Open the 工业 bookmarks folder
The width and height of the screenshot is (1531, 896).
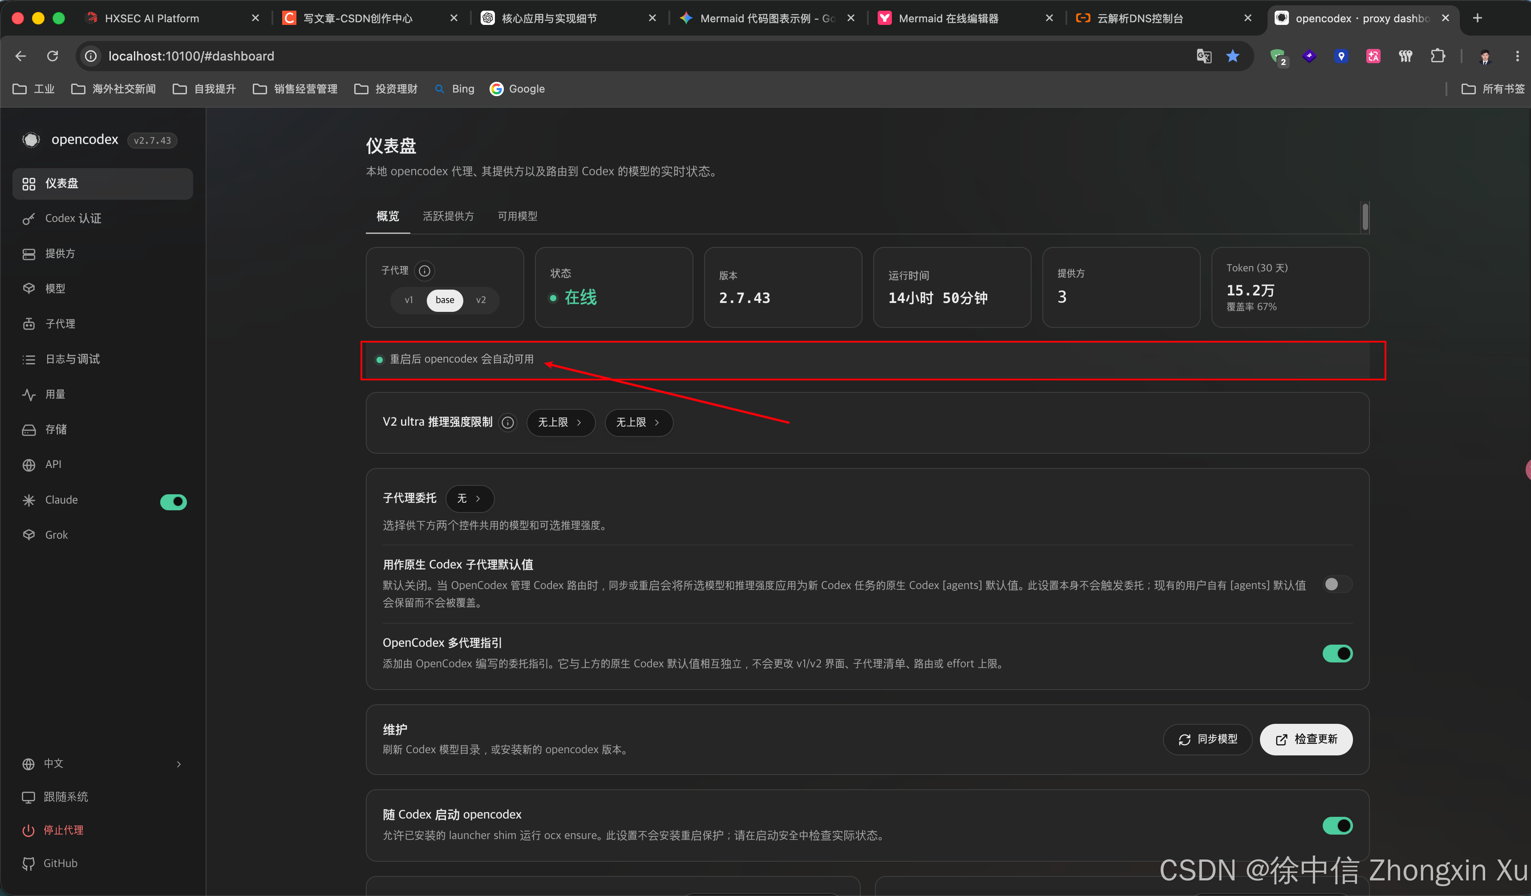(34, 89)
